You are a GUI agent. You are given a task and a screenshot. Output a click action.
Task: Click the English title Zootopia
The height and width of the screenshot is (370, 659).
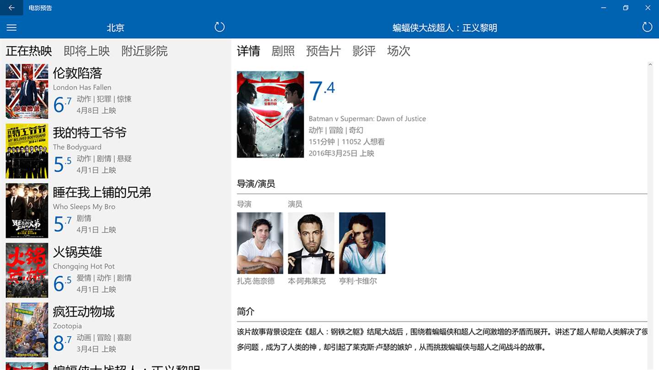pyautogui.click(x=67, y=326)
